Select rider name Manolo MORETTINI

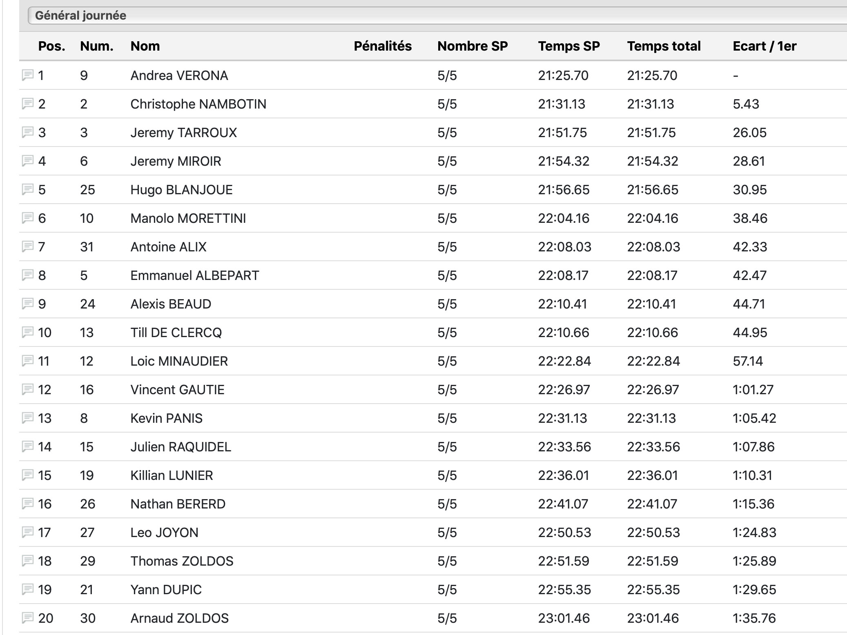(x=188, y=218)
